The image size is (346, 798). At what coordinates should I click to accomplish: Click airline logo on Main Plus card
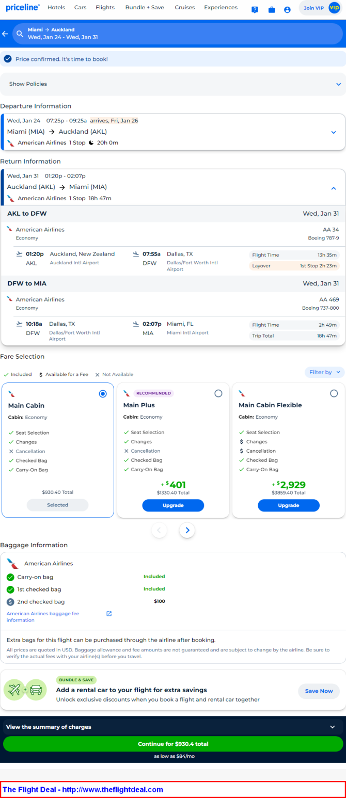127,394
